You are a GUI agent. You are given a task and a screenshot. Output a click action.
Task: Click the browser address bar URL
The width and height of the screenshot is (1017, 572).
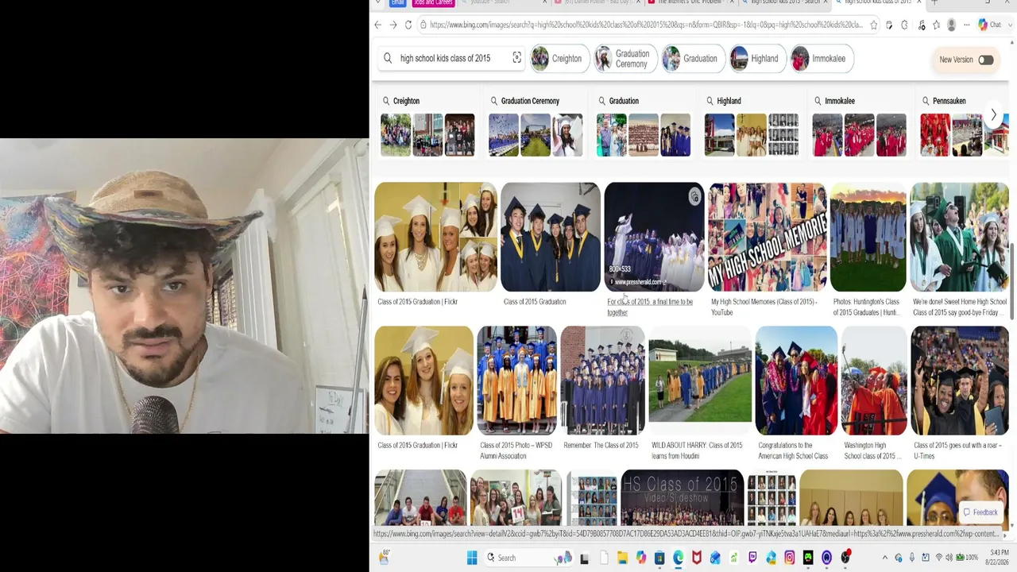(x=646, y=25)
